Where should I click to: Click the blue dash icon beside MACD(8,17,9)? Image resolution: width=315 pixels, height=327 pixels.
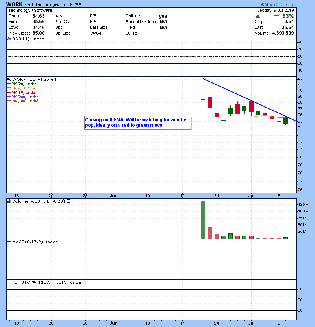[9, 242]
